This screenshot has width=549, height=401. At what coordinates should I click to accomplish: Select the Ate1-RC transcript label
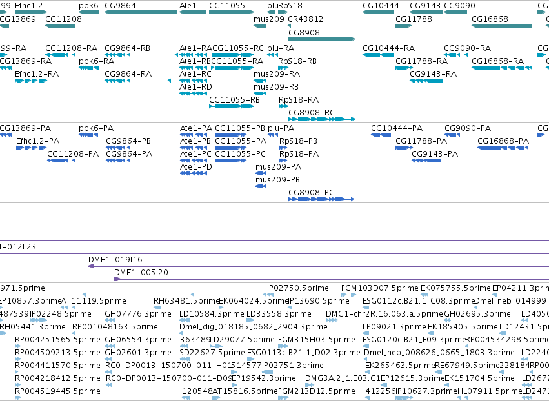(x=195, y=74)
